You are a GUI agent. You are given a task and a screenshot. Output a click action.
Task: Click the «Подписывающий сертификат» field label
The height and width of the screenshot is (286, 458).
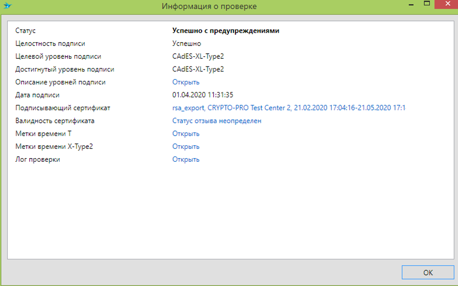tap(63, 108)
